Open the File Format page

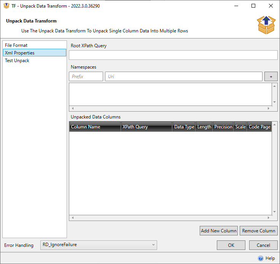[x=35, y=45]
